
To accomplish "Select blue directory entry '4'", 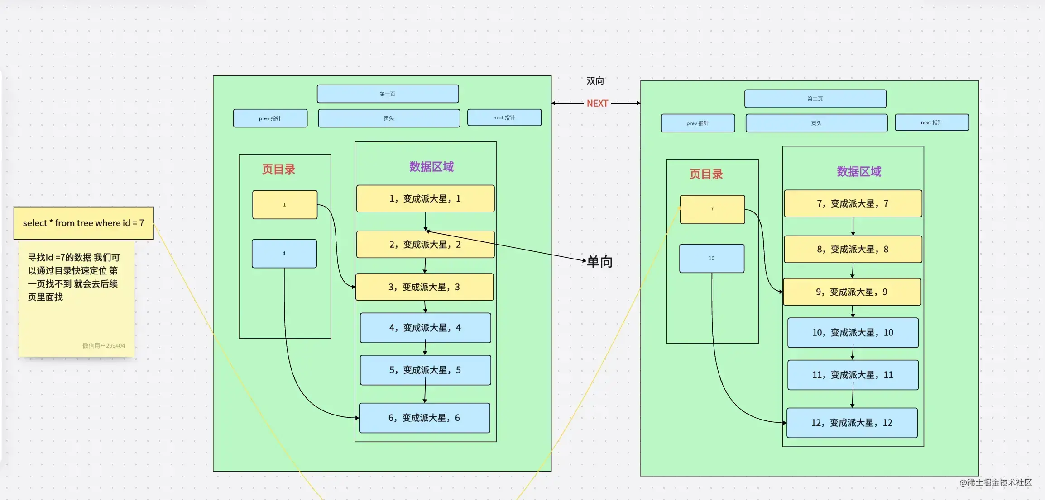I will 284,253.
